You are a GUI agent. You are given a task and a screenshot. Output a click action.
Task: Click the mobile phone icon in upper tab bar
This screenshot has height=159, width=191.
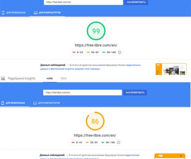click(x=3, y=13)
